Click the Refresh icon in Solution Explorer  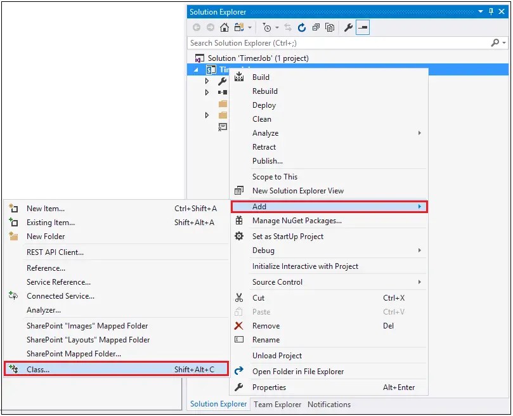[302, 27]
